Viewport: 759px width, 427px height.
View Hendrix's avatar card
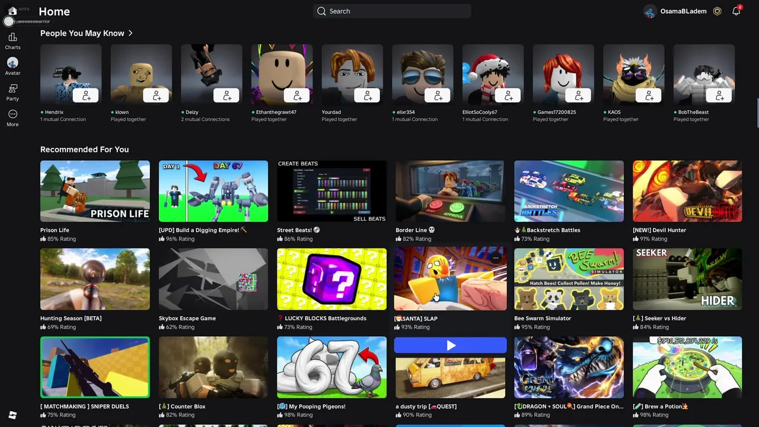pyautogui.click(x=71, y=75)
